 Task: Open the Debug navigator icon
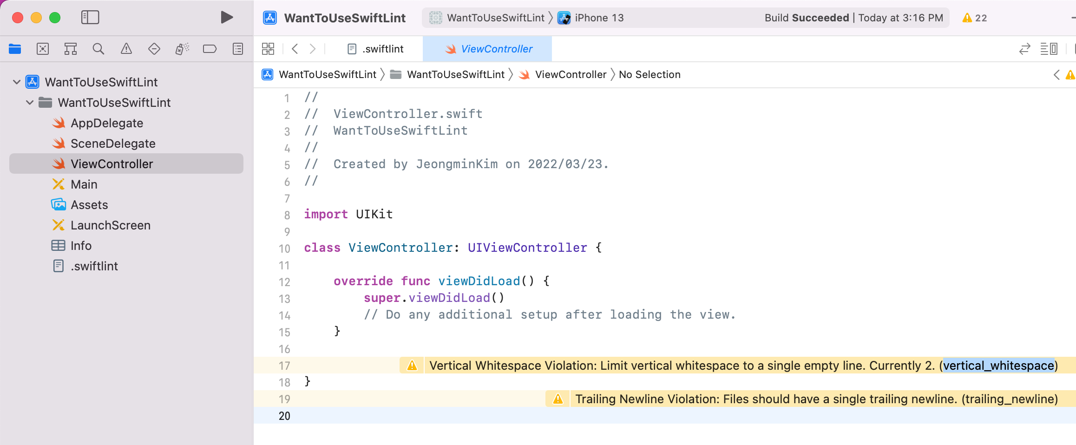click(182, 49)
